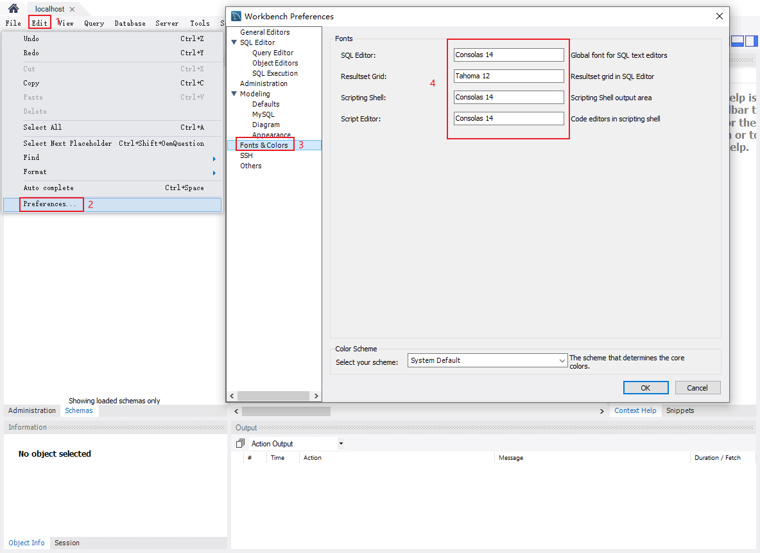Select the localhost connection tab
The height and width of the screenshot is (553, 760).
point(49,9)
